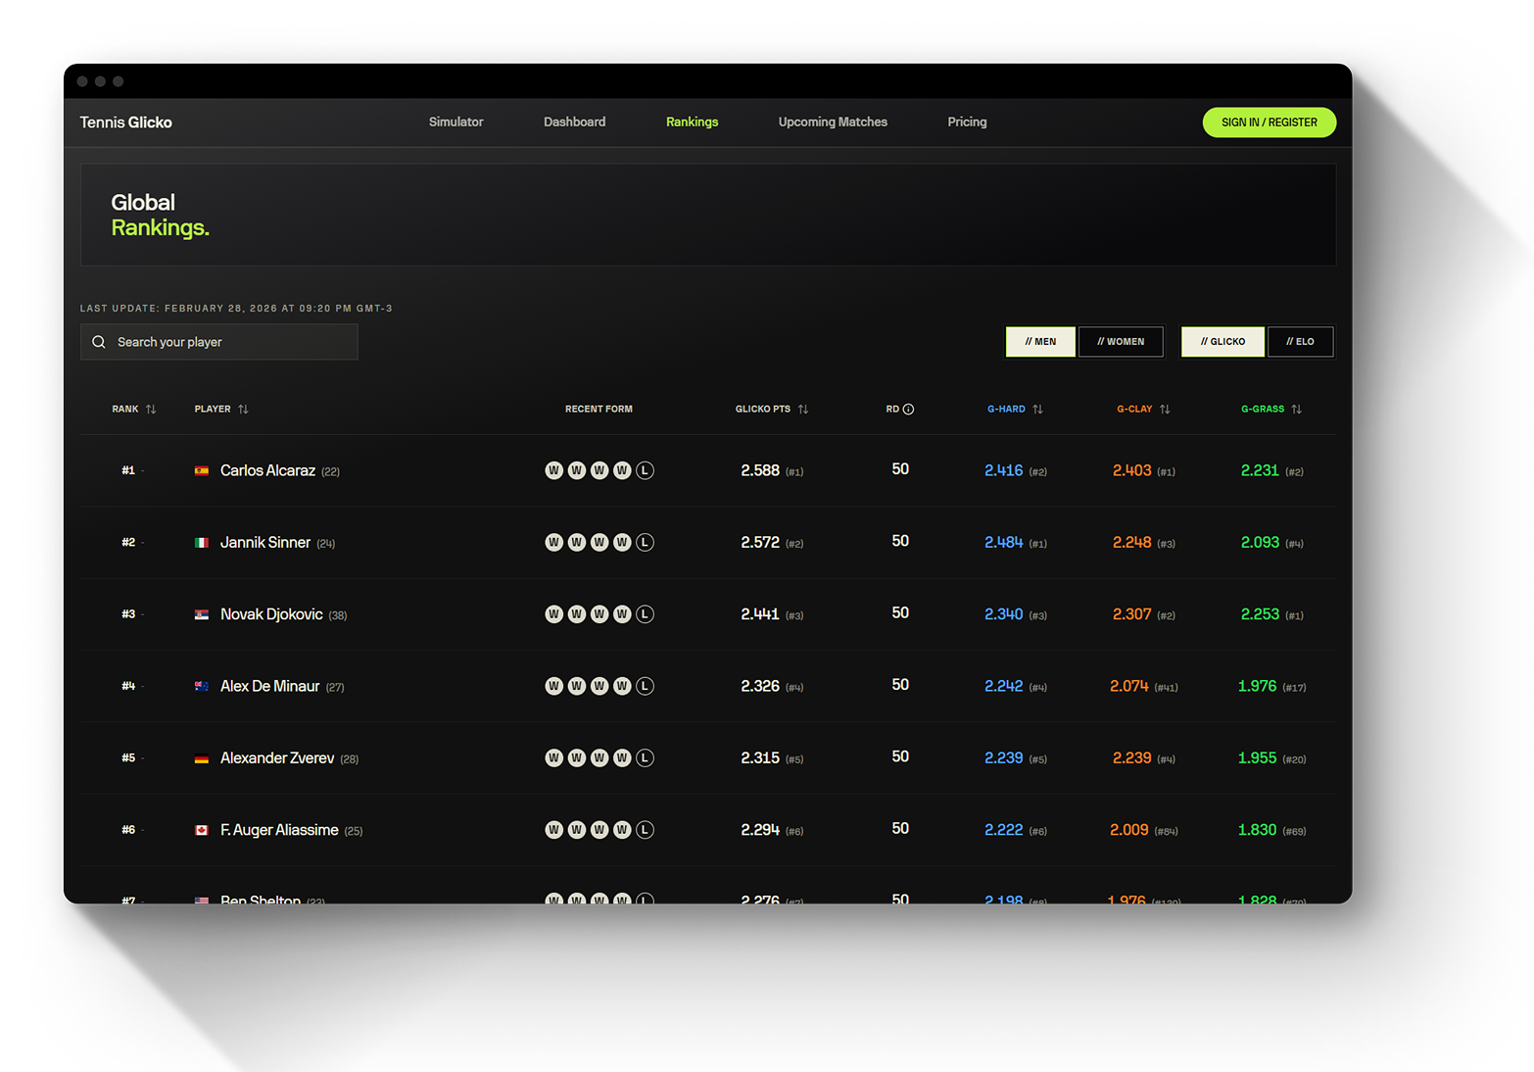Sort by Player using the arrows icon
The height and width of the screenshot is (1072, 1534).
click(x=243, y=410)
